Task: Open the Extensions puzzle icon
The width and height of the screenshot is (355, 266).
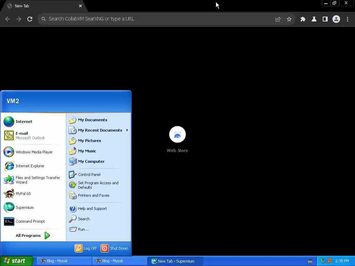Action: (303, 19)
